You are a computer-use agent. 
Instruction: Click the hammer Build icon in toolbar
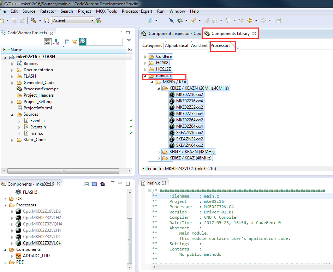pyautogui.click(x=33, y=20)
